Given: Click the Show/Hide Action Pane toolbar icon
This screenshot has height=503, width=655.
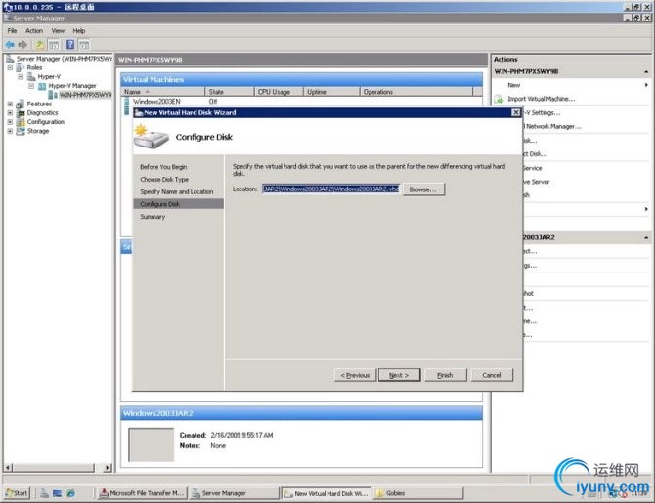Looking at the screenshot, I should (x=84, y=45).
